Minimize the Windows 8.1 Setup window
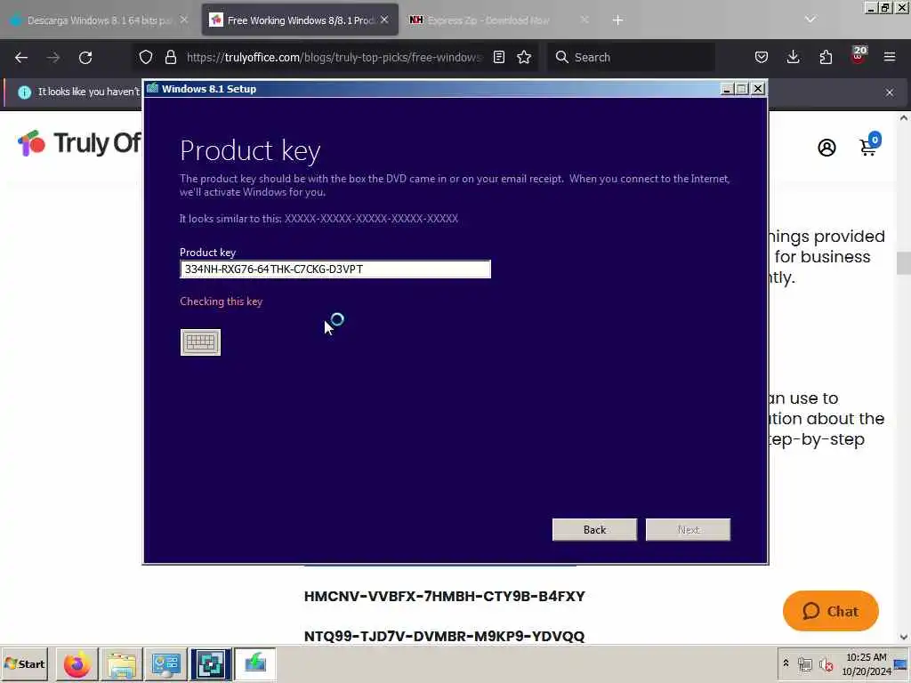The height and width of the screenshot is (683, 911). pos(726,89)
